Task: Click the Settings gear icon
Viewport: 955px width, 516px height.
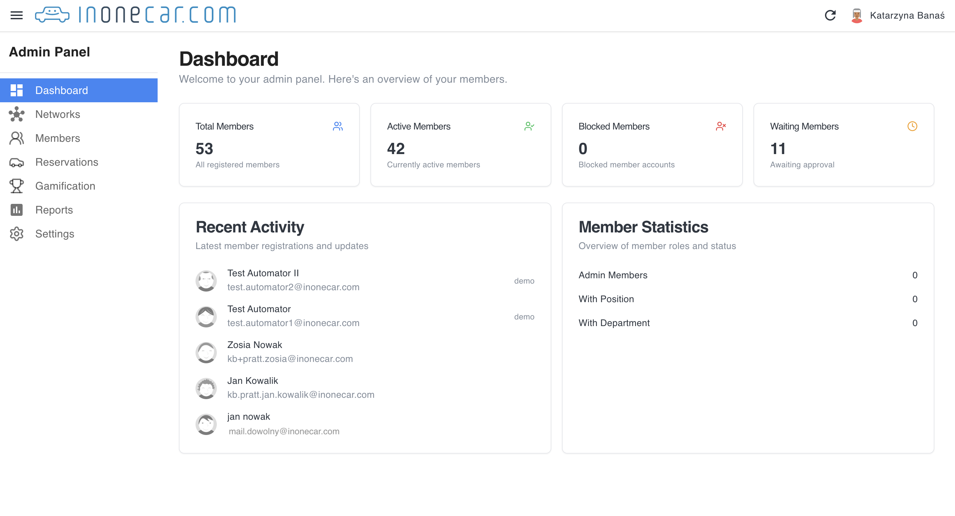Action: (16, 233)
